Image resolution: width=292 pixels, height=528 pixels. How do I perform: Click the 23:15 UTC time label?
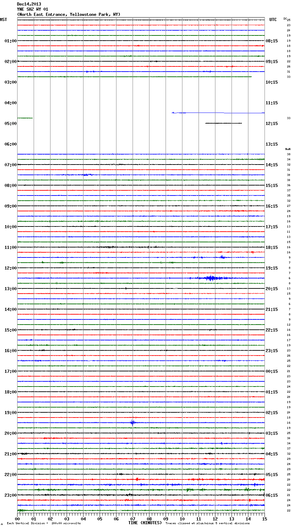[x=272, y=351]
